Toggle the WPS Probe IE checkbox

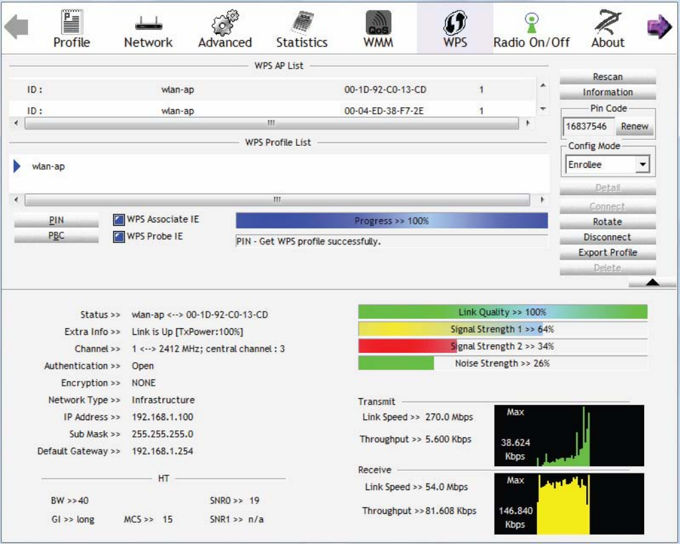pyautogui.click(x=119, y=236)
